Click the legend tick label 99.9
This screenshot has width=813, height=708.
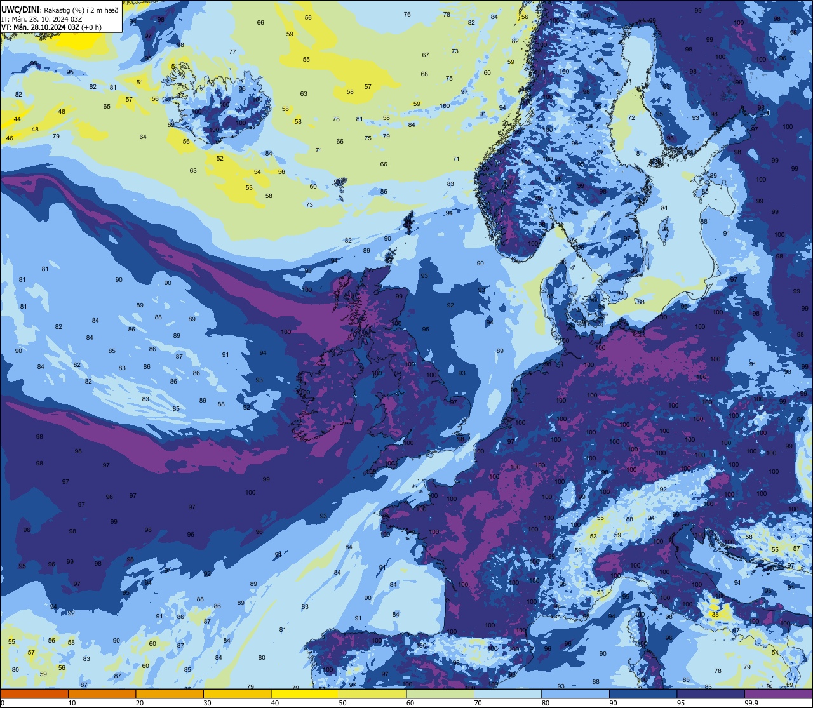click(x=751, y=703)
